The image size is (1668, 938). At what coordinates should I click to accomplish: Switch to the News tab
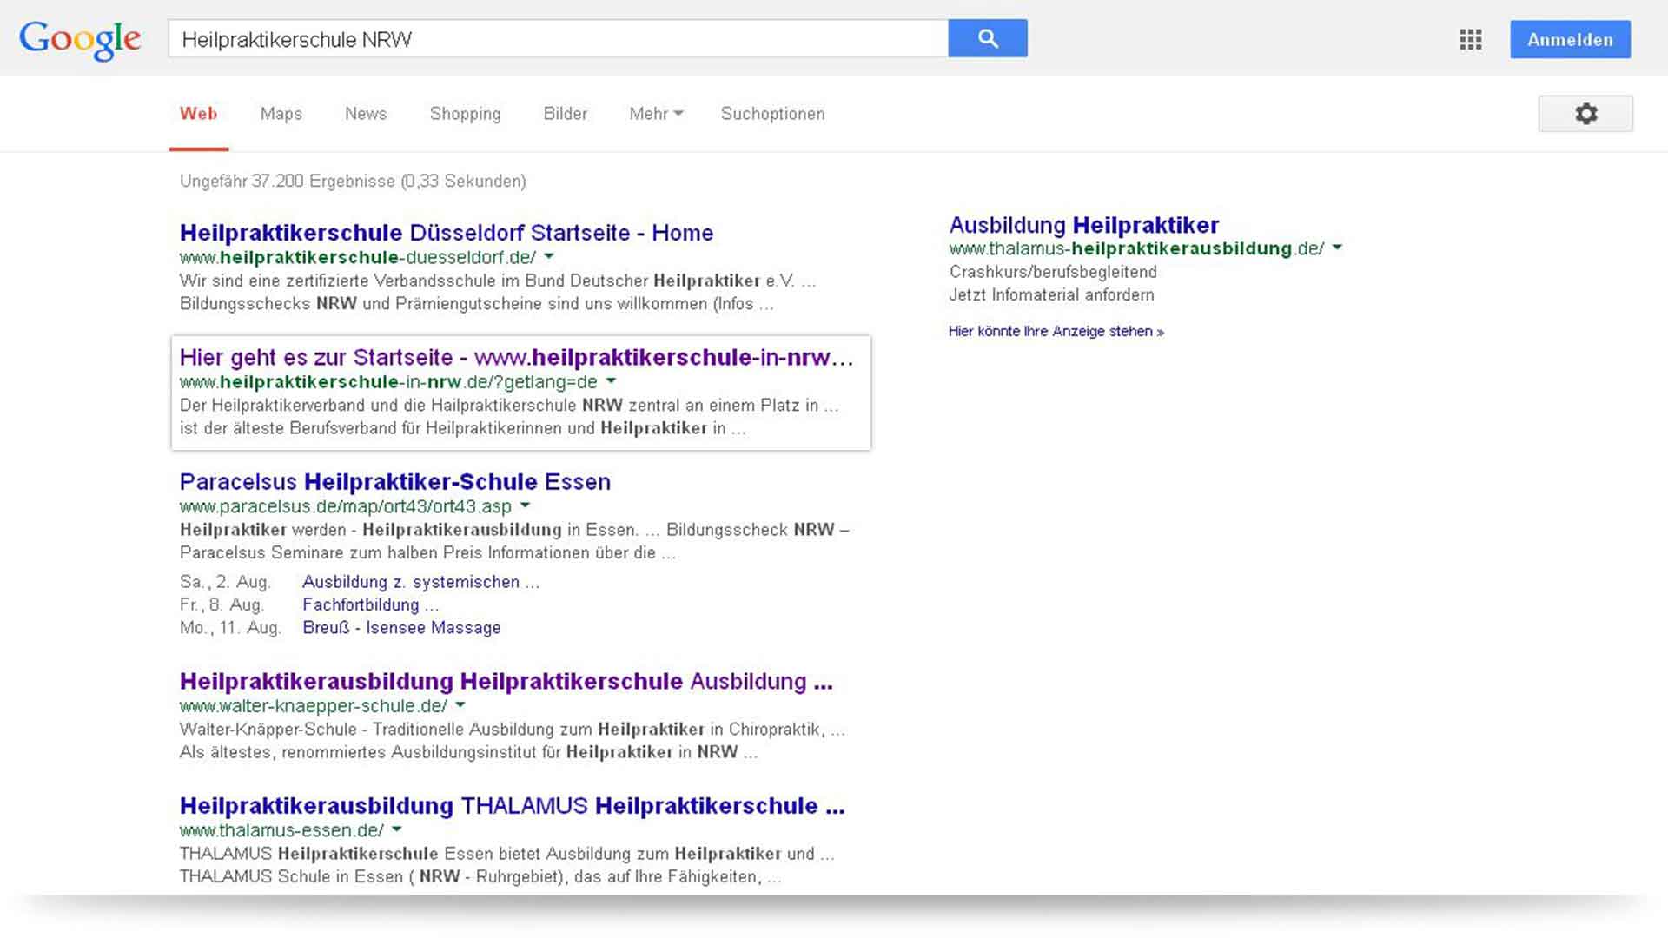pos(366,114)
